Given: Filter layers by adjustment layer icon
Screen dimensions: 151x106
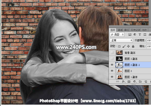Looking at the screenshot, I should point(135,34).
